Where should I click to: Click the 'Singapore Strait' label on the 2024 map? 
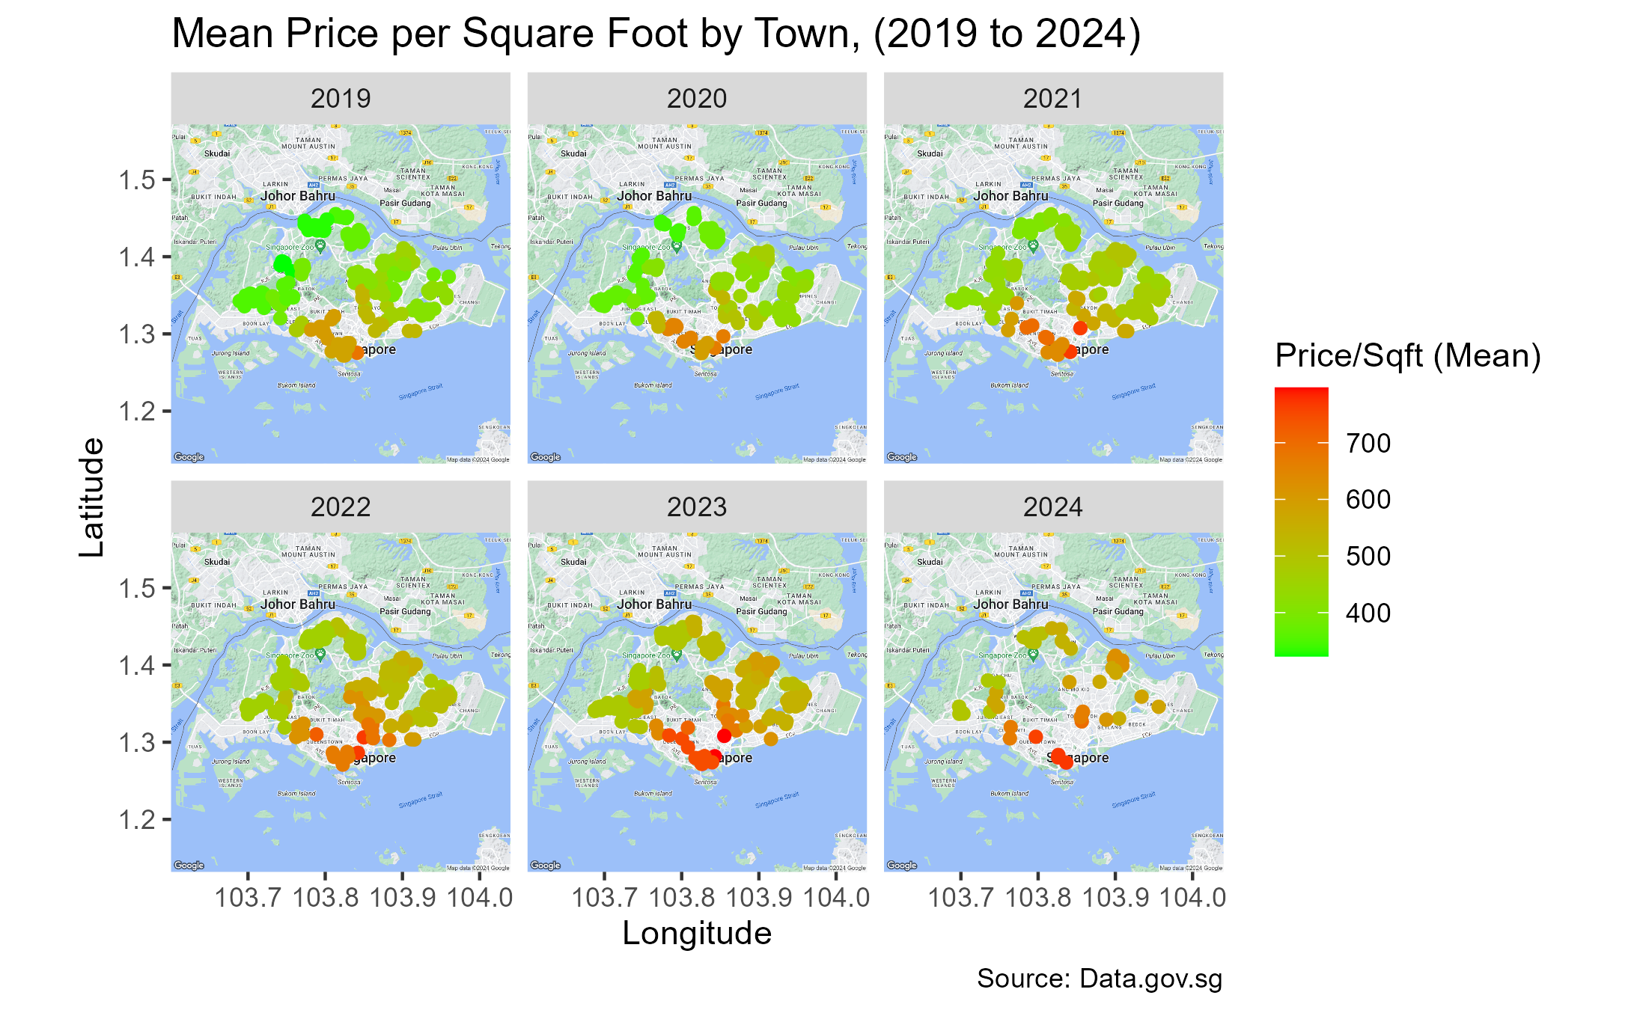pyautogui.click(x=1133, y=800)
